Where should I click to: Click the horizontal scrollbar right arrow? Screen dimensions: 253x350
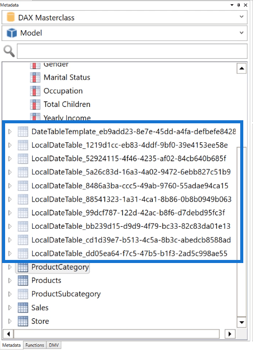(x=230, y=334)
